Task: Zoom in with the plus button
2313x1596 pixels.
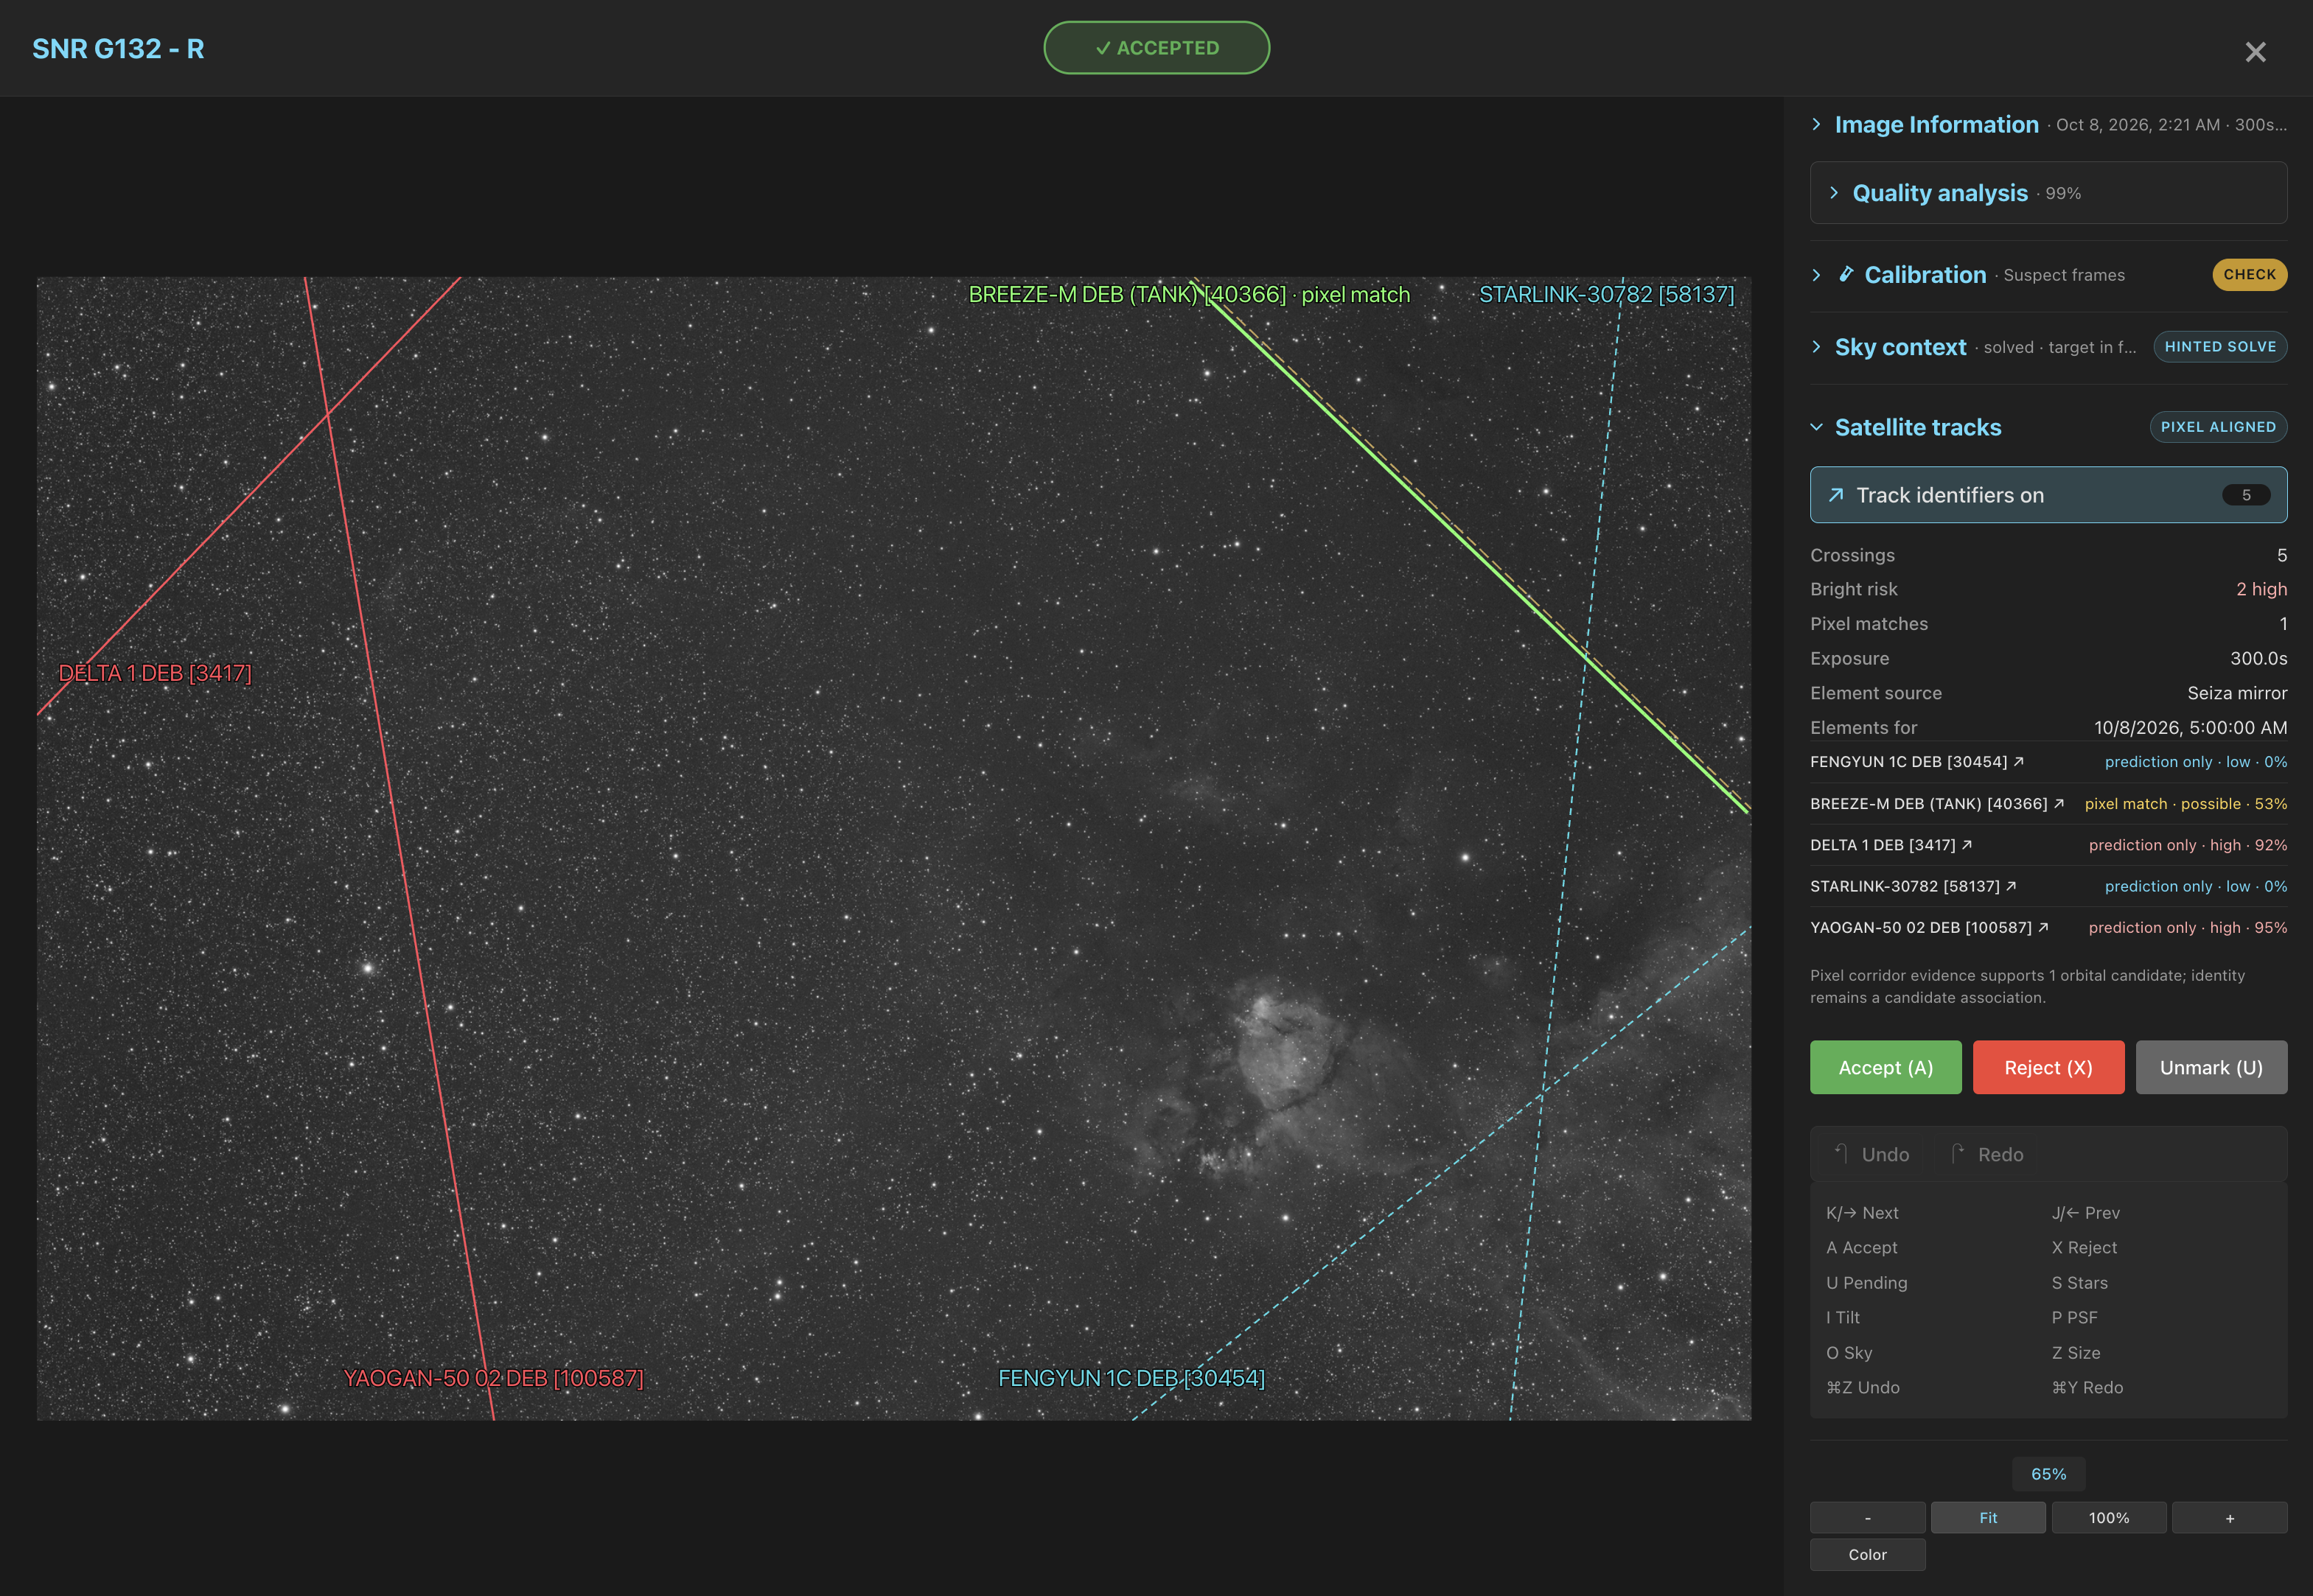Action: point(2229,1518)
